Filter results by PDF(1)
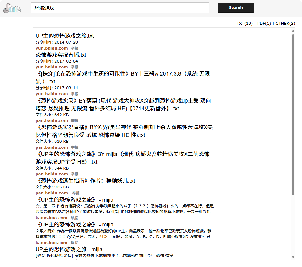The image size is (302, 267). pos(264,24)
